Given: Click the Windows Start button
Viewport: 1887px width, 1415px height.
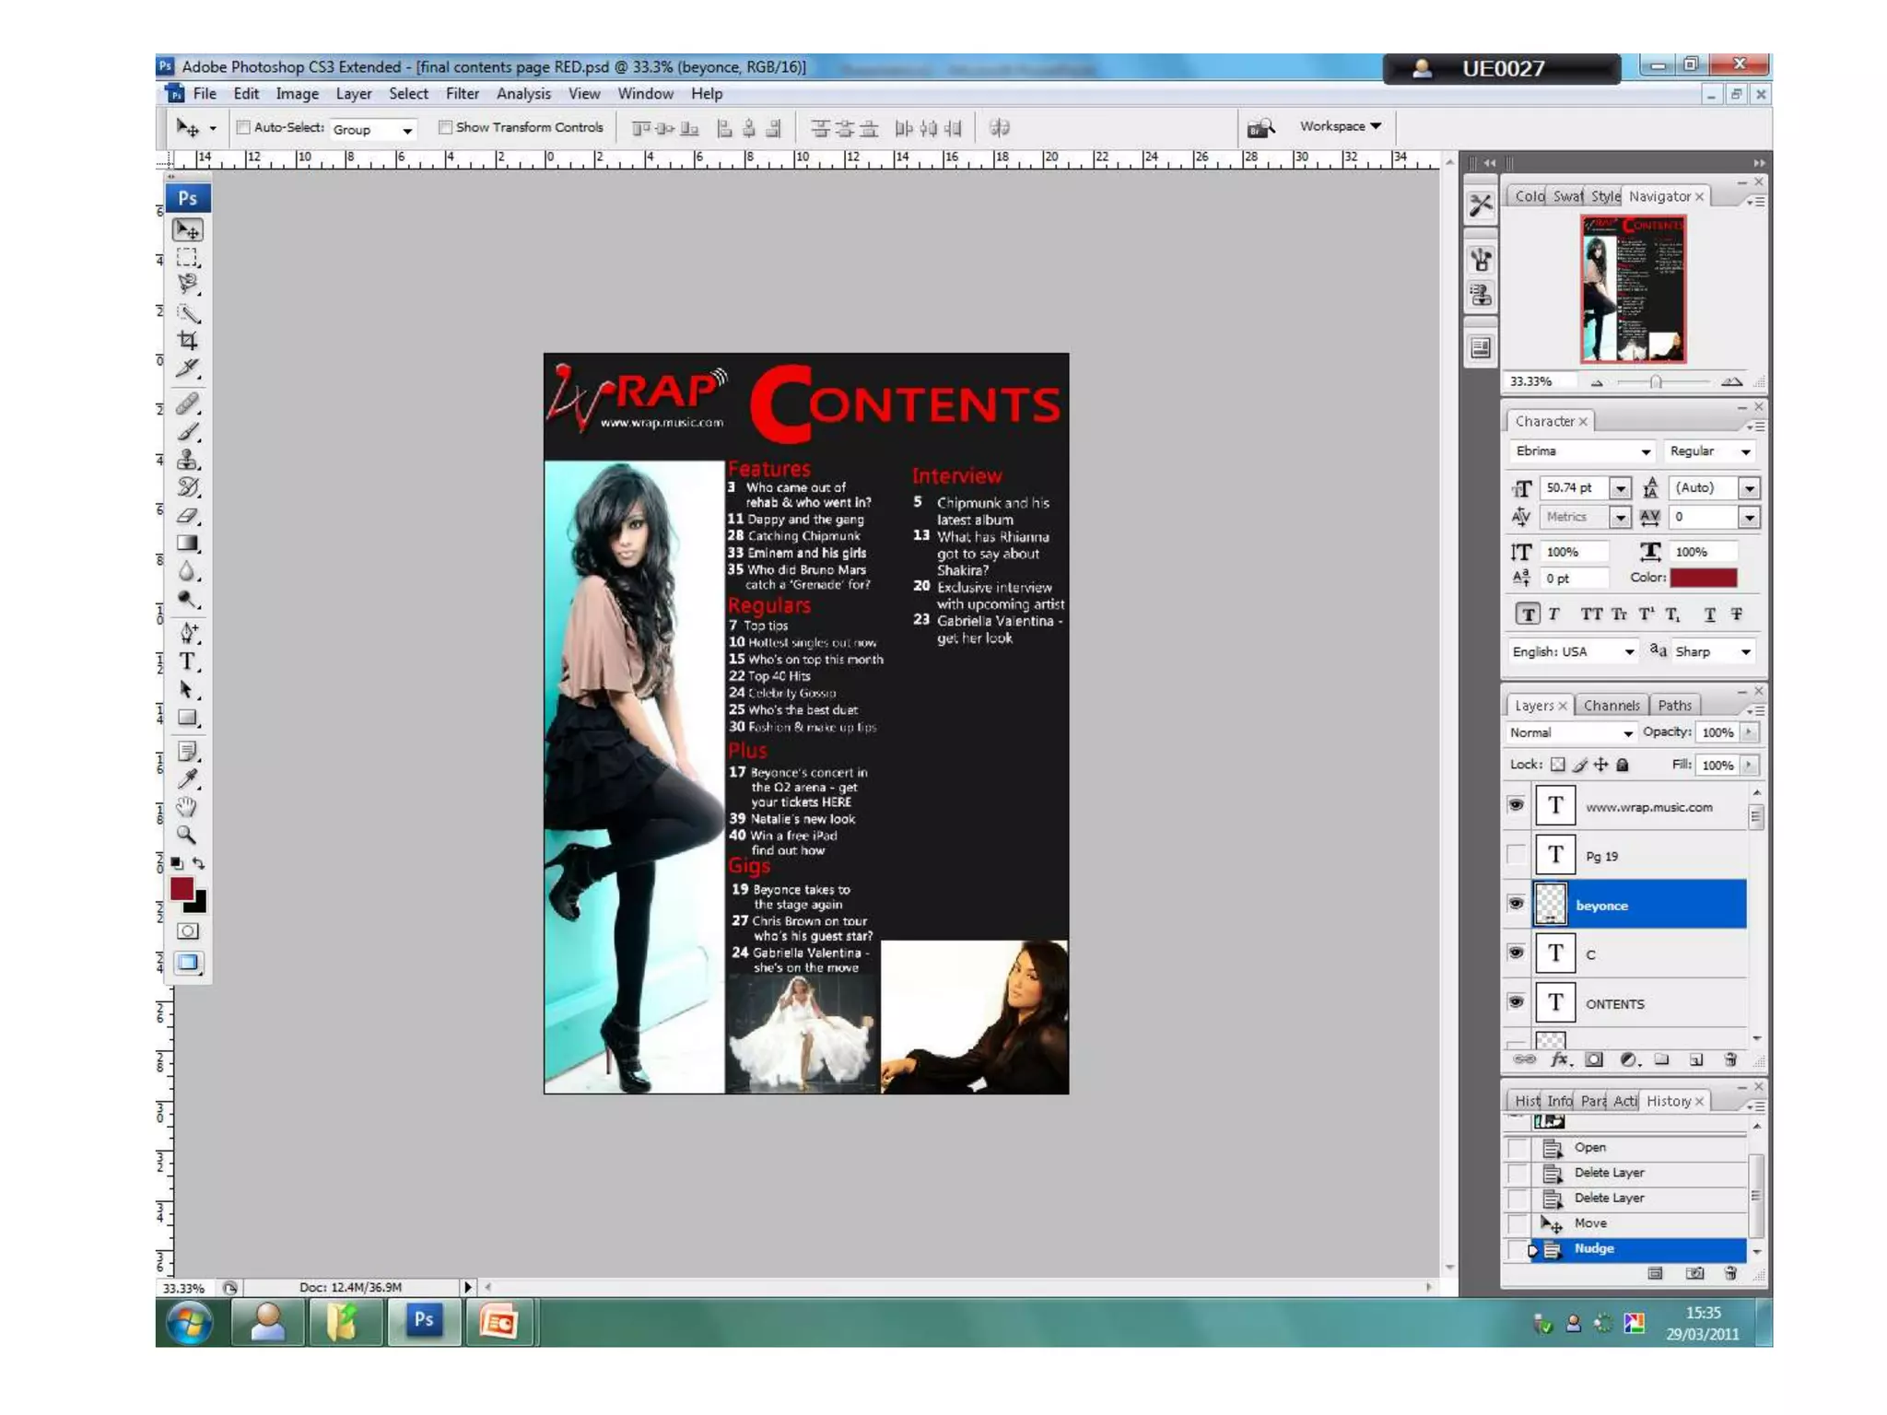Looking at the screenshot, I should coord(190,1324).
